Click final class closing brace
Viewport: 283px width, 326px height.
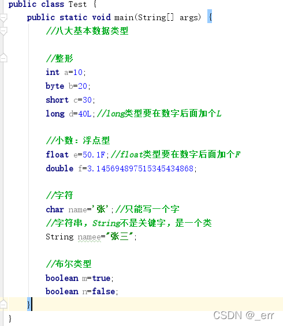click(10, 318)
